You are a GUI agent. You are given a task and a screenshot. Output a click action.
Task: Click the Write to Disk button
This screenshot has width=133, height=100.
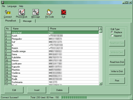(x=117, y=71)
